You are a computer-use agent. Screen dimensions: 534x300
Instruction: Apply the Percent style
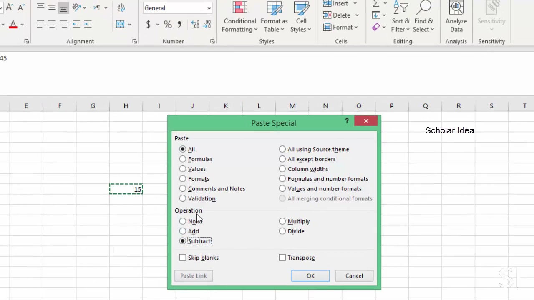click(168, 24)
